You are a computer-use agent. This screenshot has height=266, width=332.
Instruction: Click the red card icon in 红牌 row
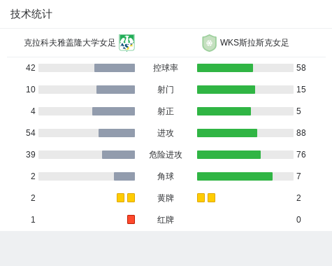click(x=131, y=219)
